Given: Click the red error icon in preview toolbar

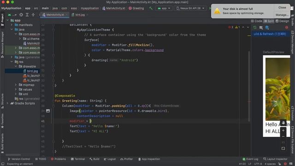Looking at the screenshot, I should 287,28.
